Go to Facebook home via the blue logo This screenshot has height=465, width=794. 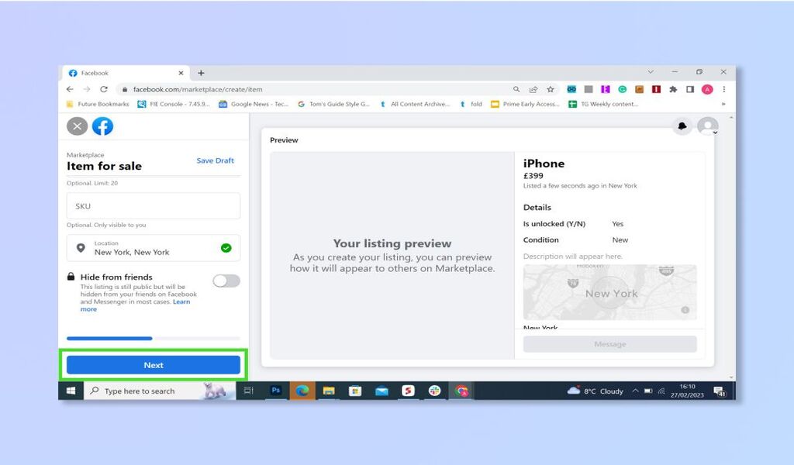coord(102,126)
